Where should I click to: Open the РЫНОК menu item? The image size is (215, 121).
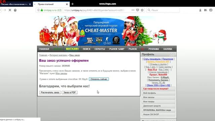pyautogui.click(x=133, y=49)
